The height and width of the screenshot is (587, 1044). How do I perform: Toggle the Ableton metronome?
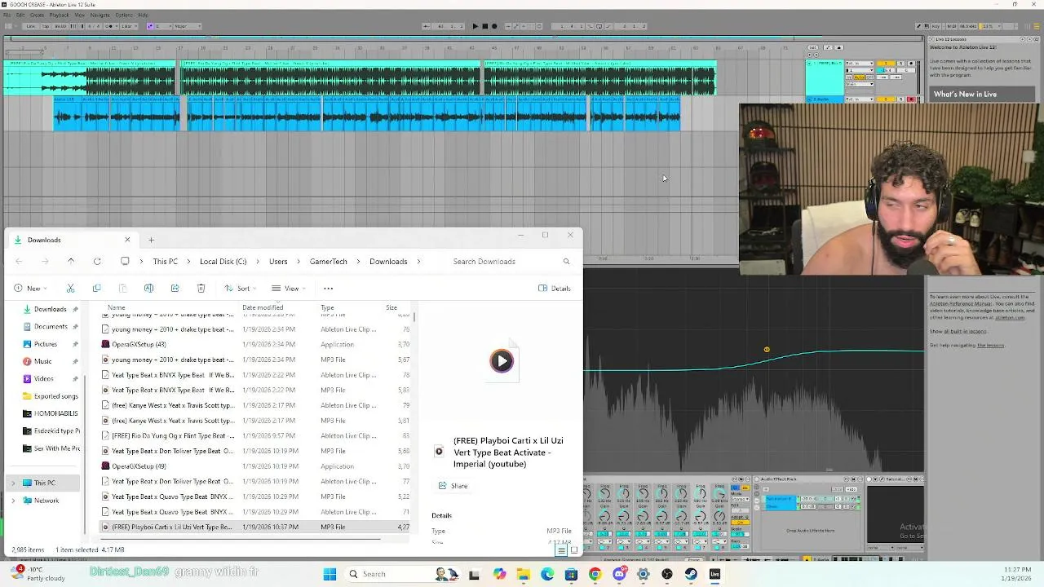pos(111,26)
